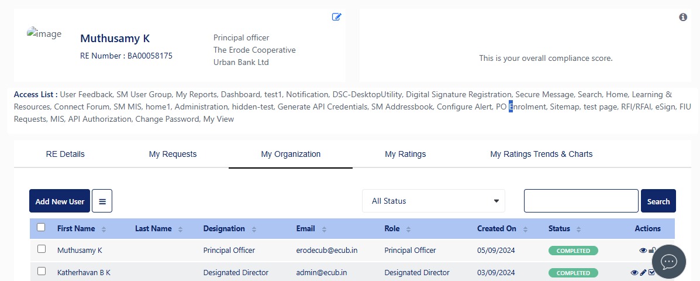Select the checkbox for Muthusamy K row
This screenshot has width=700, height=281.
[41, 249]
